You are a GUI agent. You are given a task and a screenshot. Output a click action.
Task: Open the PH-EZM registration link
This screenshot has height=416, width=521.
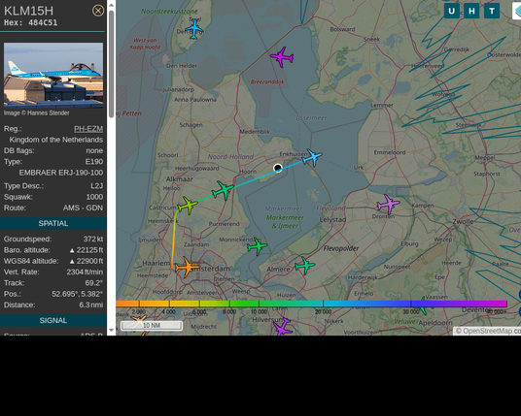(88, 129)
